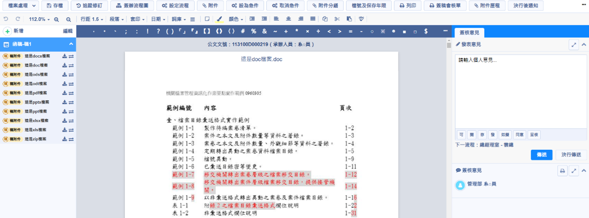The image size is (589, 218).
Task: Switch to the 簽核意見 tab
Action: pos(469,32)
